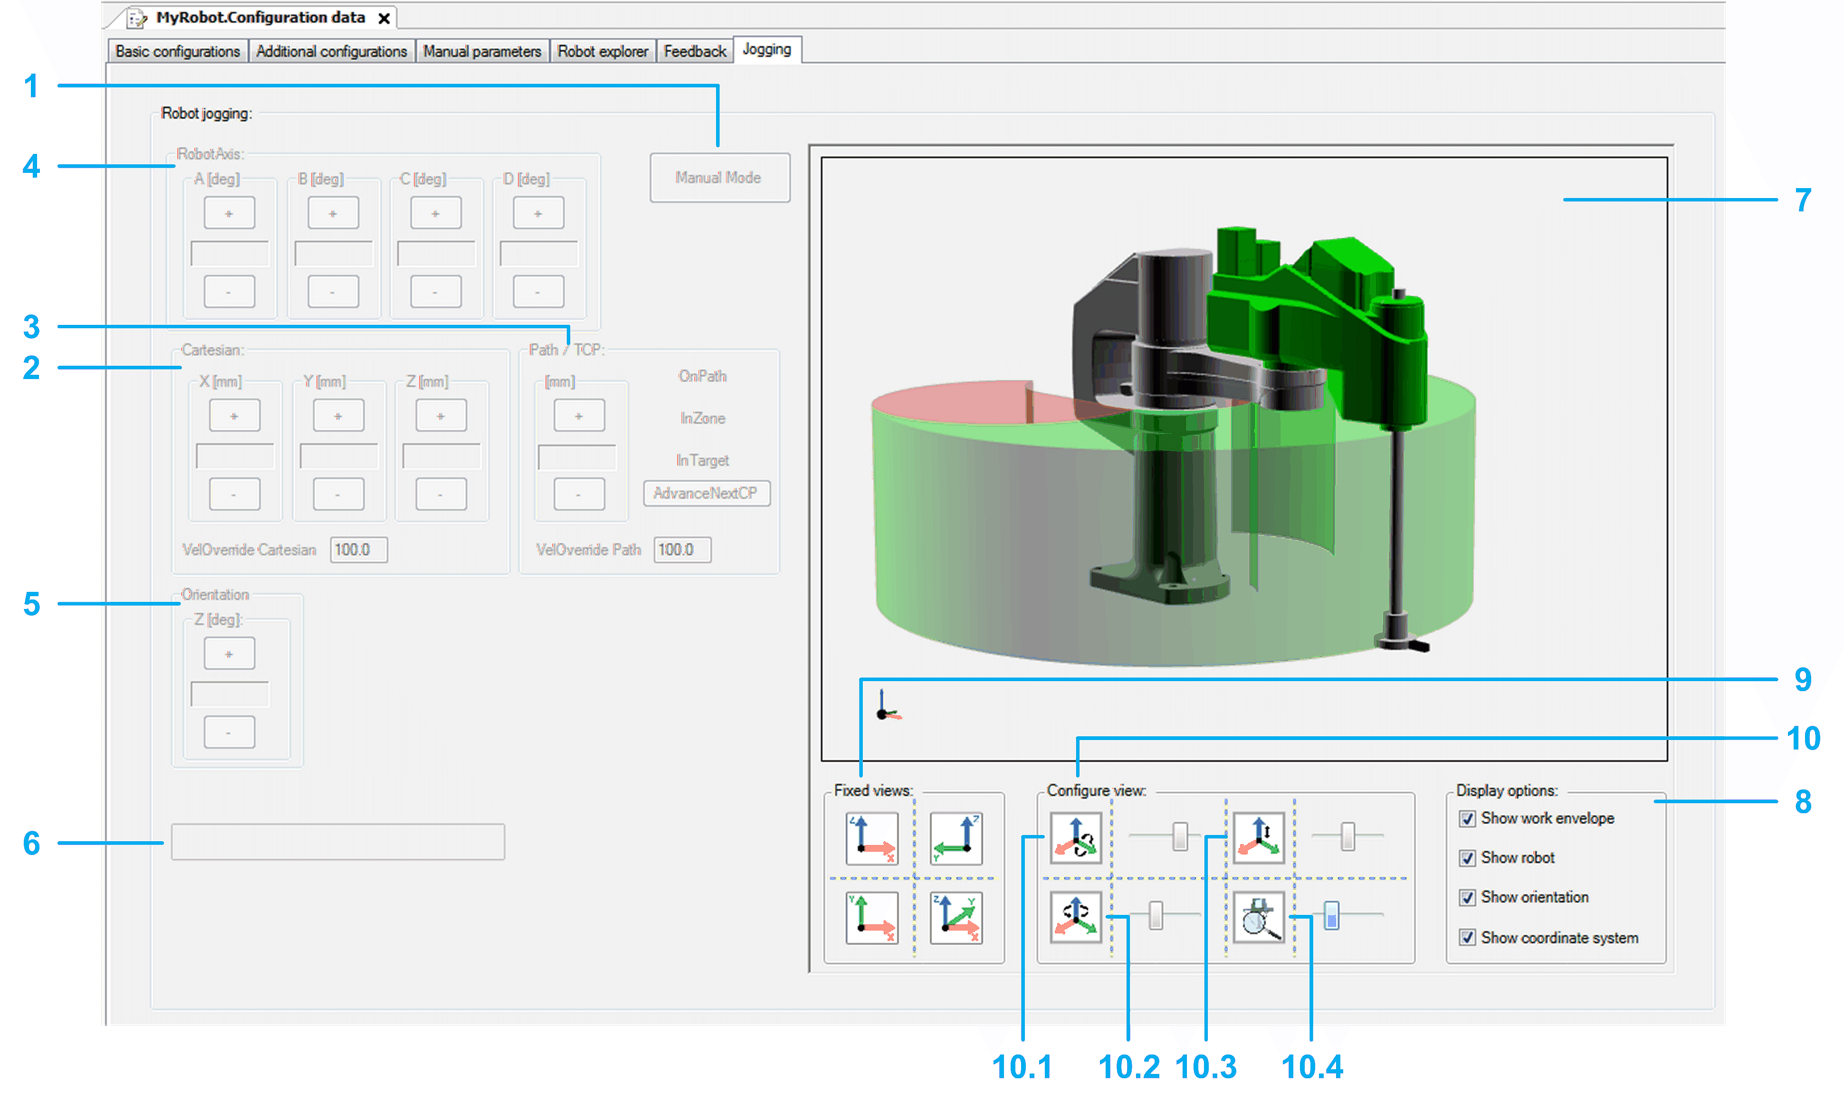Jog axis A in minus direction
The image size is (1844, 1102).
tap(229, 292)
